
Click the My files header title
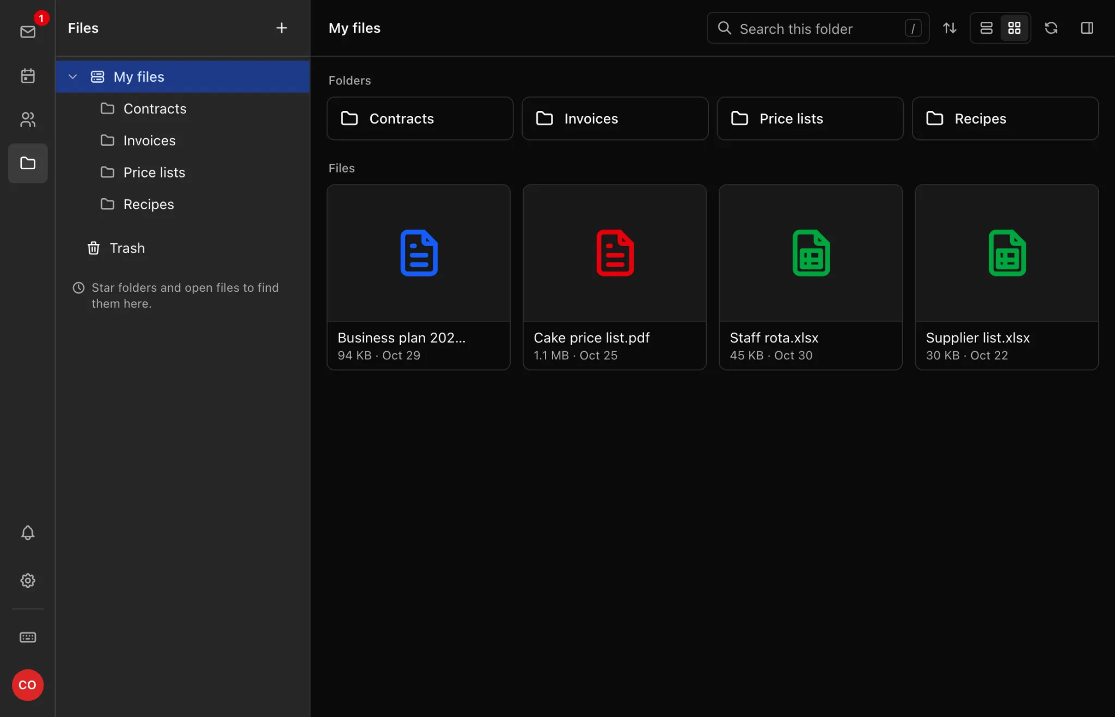coord(354,28)
